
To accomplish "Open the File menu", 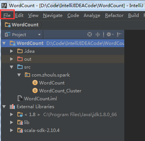I will (x=7, y=15).
